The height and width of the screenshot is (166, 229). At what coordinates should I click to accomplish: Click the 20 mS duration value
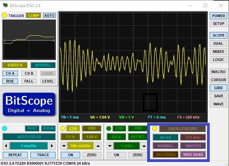[165, 137]
